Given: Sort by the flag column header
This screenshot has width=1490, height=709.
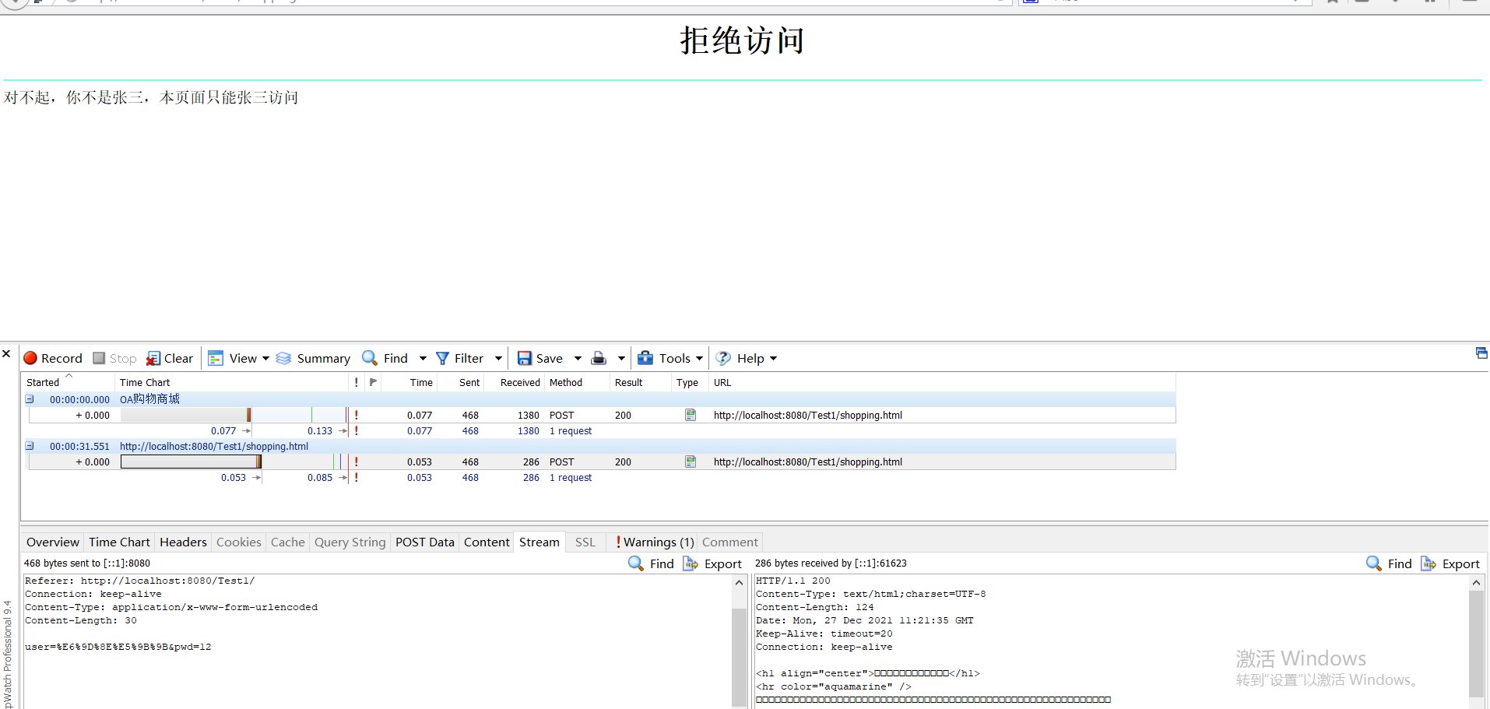Looking at the screenshot, I should pyautogui.click(x=373, y=382).
